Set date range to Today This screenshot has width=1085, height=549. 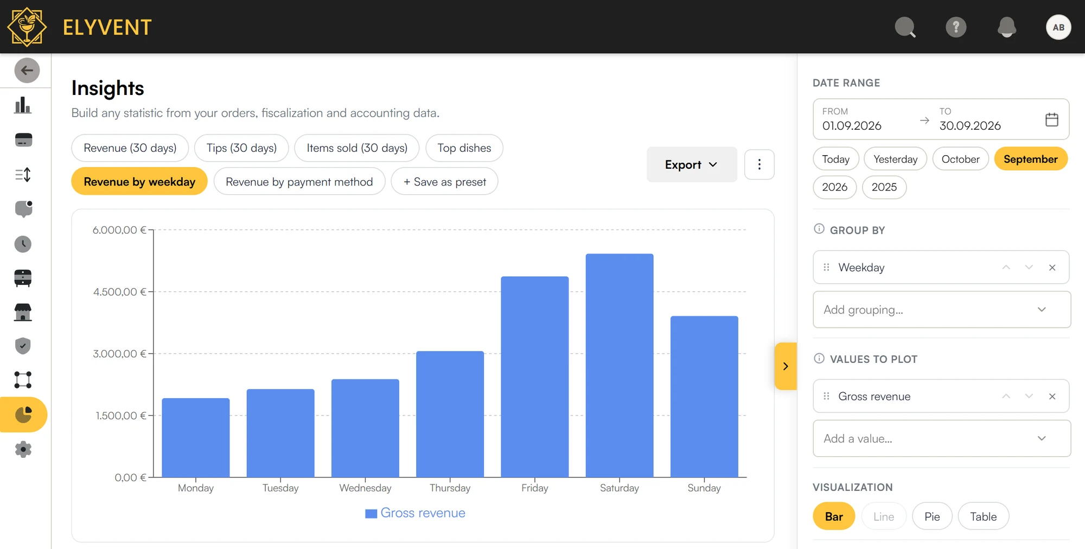click(835, 159)
